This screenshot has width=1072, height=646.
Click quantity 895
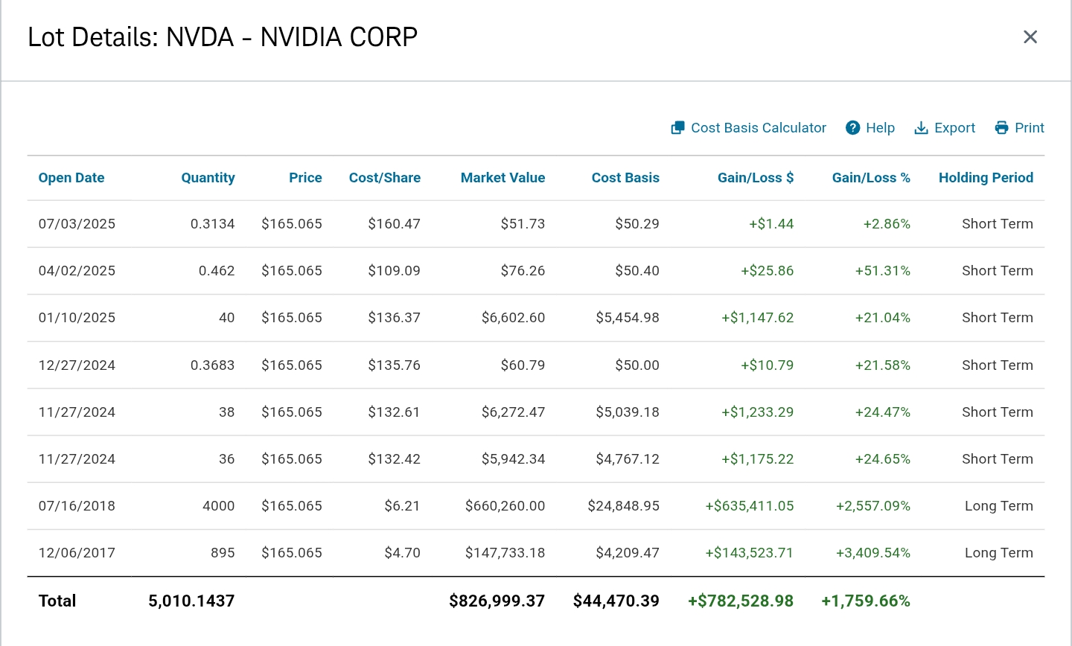tap(223, 553)
